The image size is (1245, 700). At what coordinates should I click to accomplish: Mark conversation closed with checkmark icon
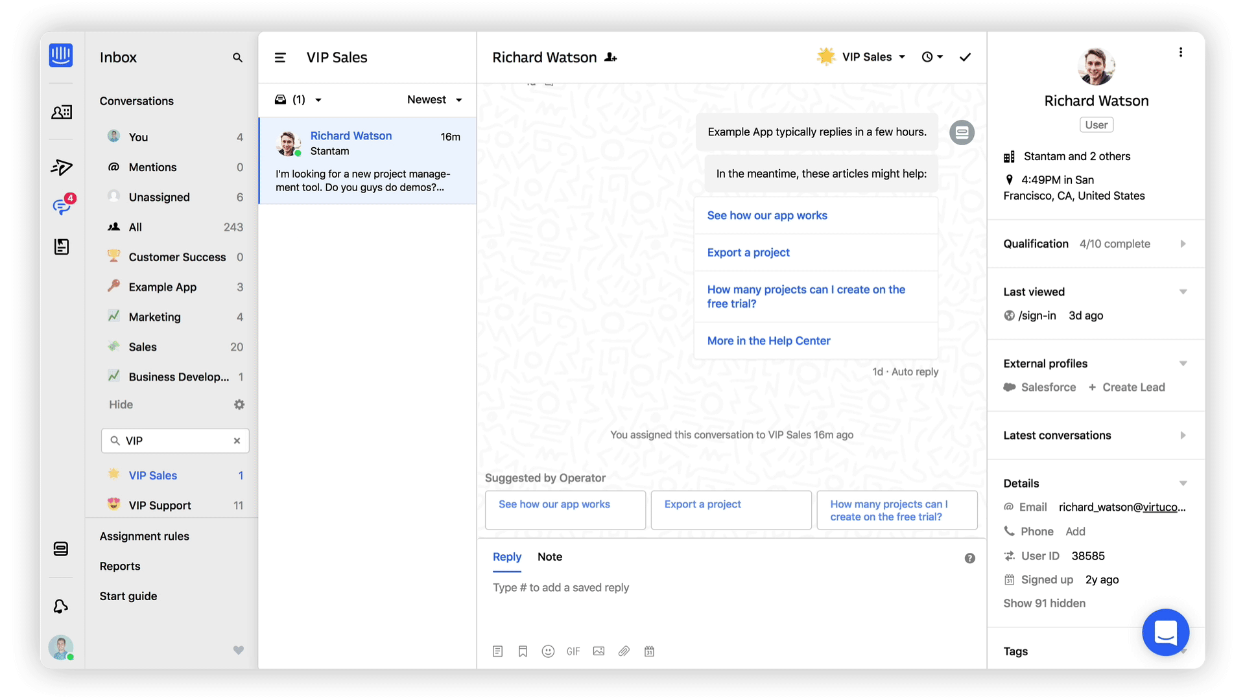coord(965,57)
